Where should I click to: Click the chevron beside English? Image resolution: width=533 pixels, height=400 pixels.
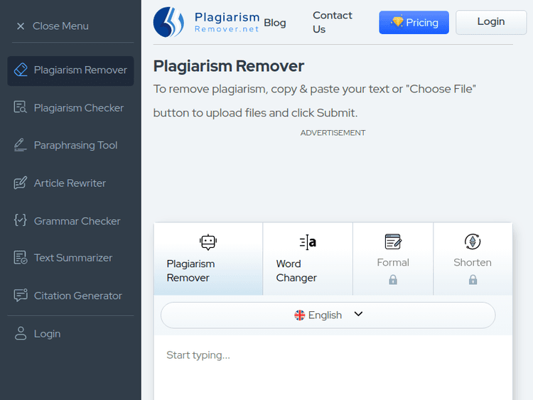[358, 314]
